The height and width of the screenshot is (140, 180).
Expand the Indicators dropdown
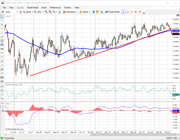77,12
